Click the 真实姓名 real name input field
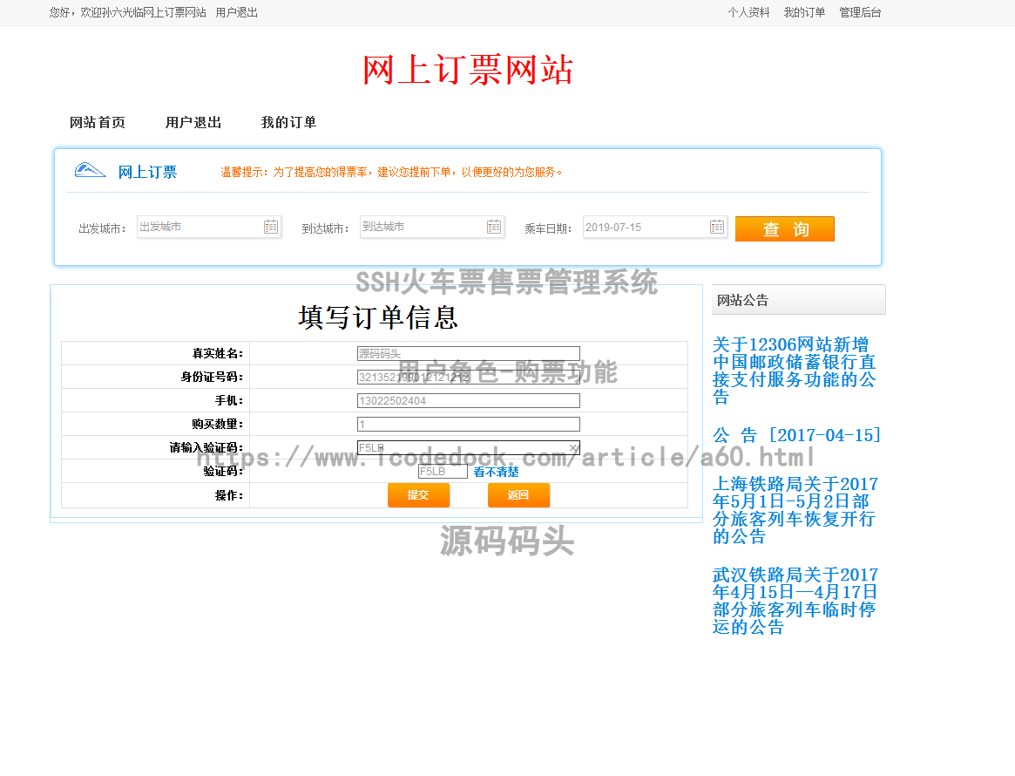This screenshot has height=776, width=1015. (468, 354)
